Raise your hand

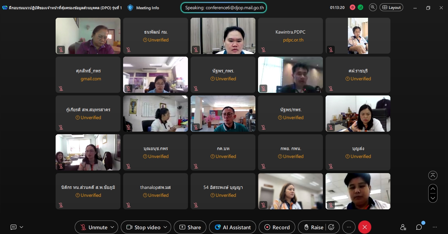pyautogui.click(x=313, y=227)
